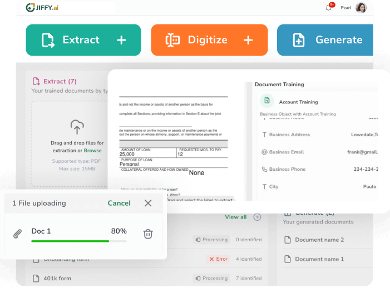This screenshot has width=390, height=288.
Task: Cancel the file upload
Action: coord(119,203)
